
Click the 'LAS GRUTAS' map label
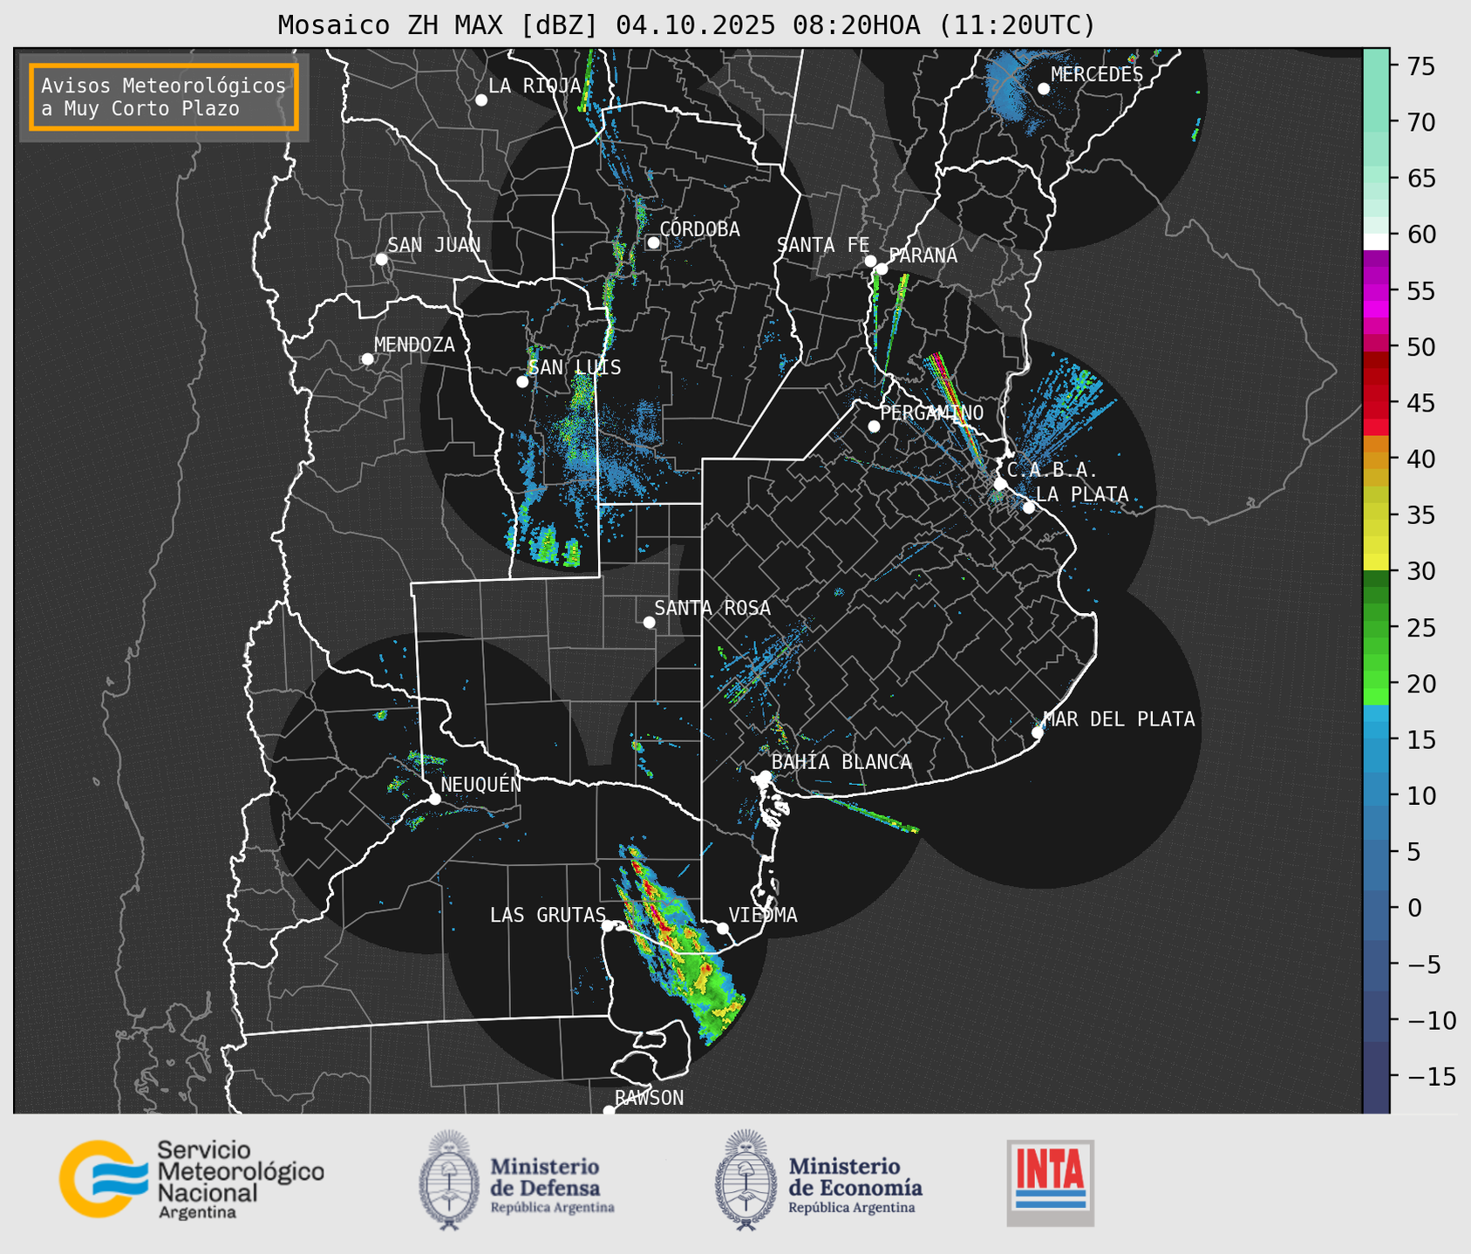click(548, 915)
